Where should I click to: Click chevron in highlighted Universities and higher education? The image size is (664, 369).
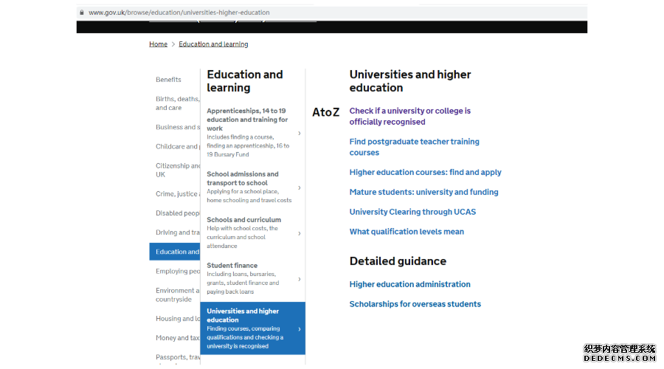point(300,329)
